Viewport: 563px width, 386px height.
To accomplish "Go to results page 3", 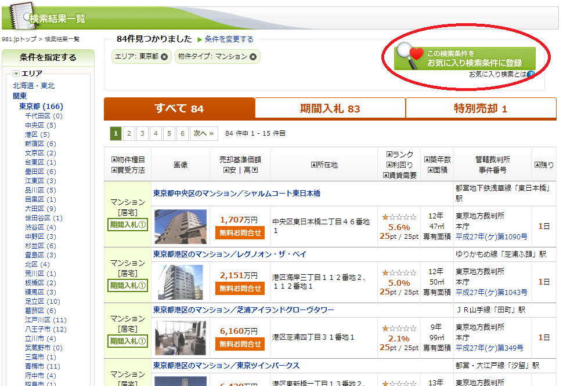I will pos(142,133).
